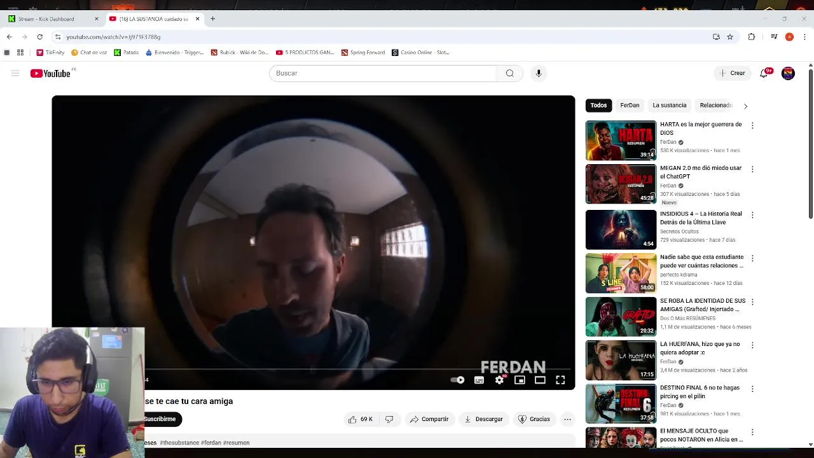The width and height of the screenshot is (814, 458).
Task: Enter full screen on the video
Action: (x=560, y=380)
